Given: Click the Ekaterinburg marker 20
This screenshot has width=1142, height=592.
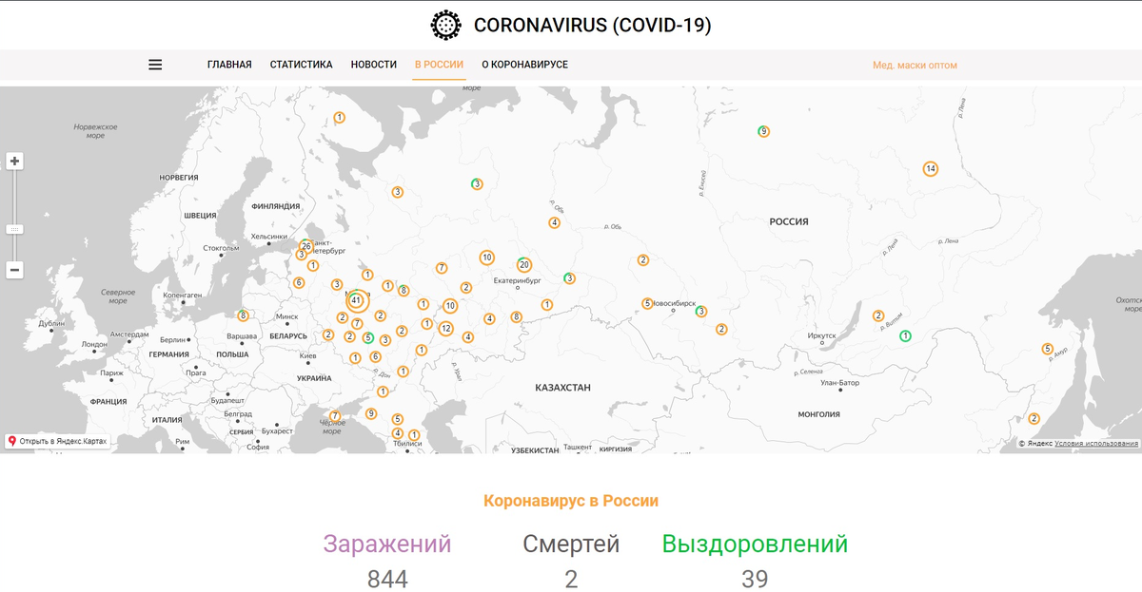Looking at the screenshot, I should point(524,265).
